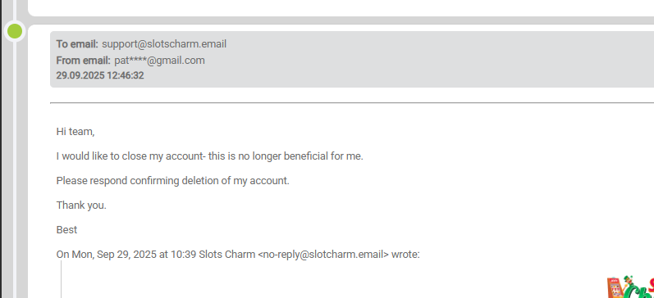Click the "close my account" sentence

pos(210,156)
